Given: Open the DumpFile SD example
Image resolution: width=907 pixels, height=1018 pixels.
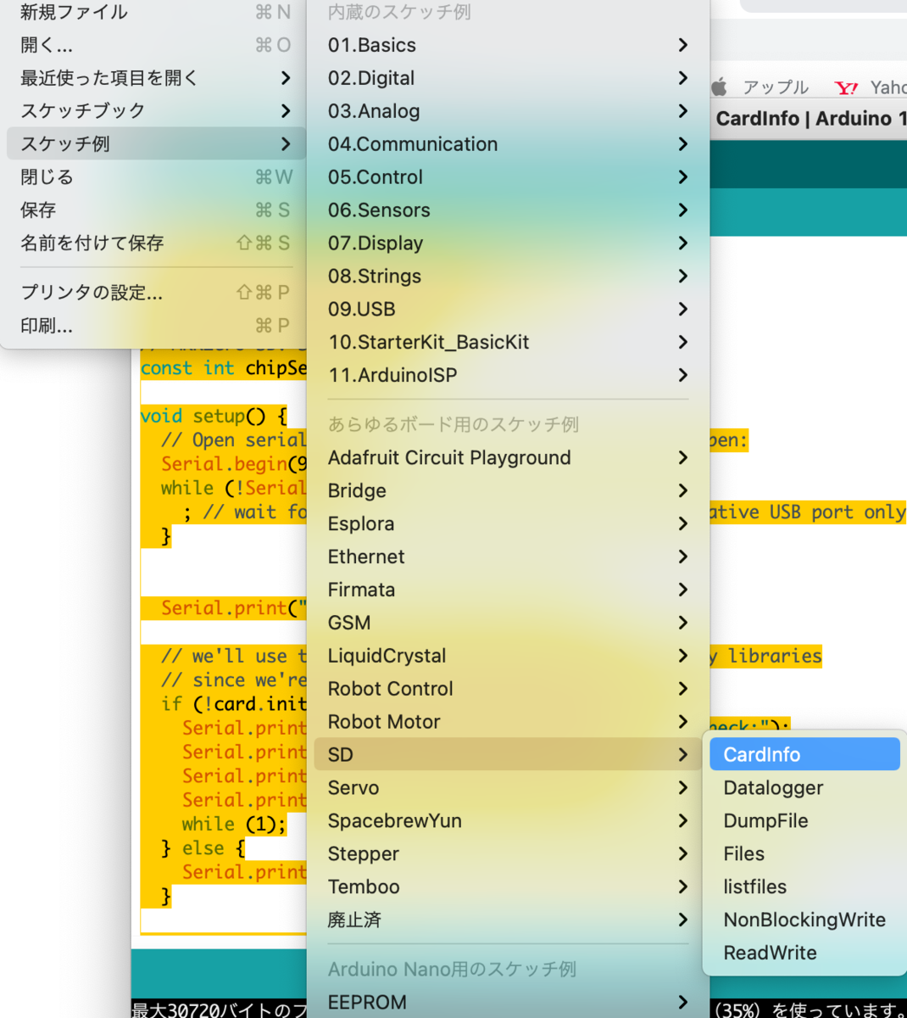Looking at the screenshot, I should point(804,821).
